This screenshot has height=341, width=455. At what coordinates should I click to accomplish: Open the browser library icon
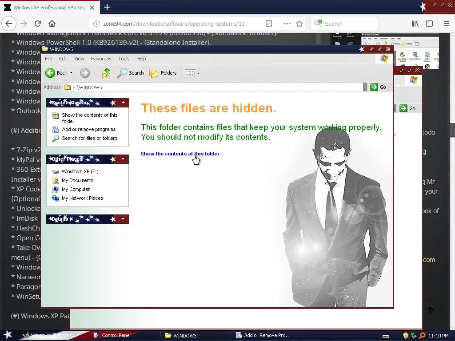pos(415,24)
